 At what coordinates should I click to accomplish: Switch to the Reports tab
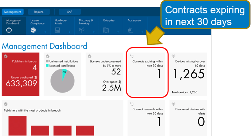tap(39, 12)
